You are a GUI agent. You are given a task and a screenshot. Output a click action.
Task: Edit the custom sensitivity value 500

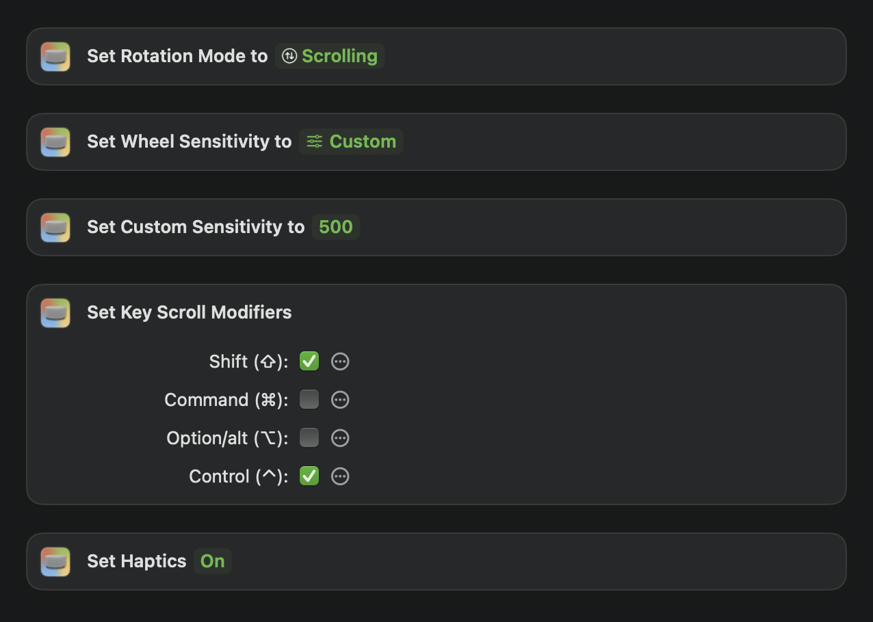[335, 227]
